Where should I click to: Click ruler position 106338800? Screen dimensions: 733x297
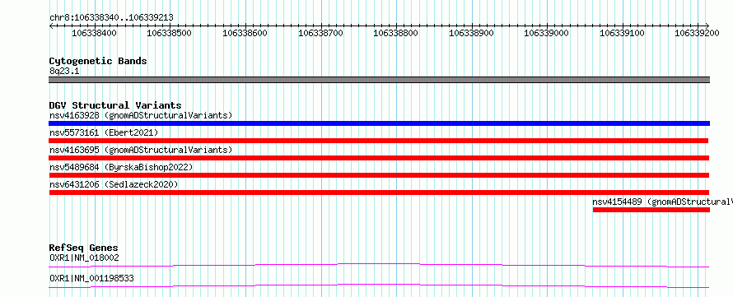point(396,33)
